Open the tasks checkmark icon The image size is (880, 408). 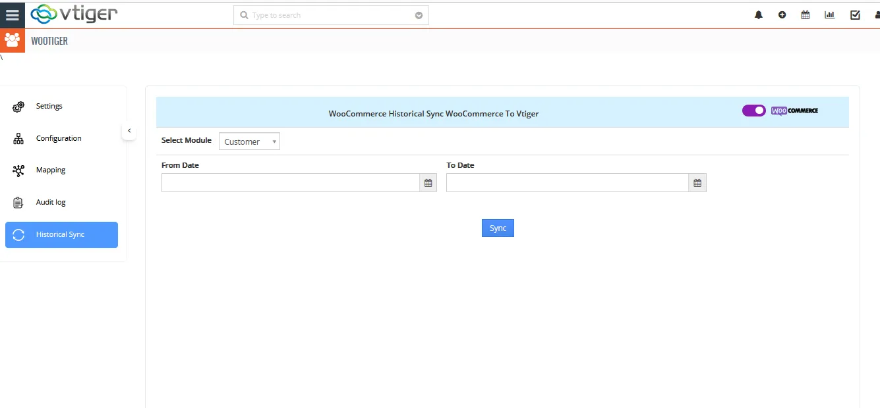pyautogui.click(x=855, y=15)
